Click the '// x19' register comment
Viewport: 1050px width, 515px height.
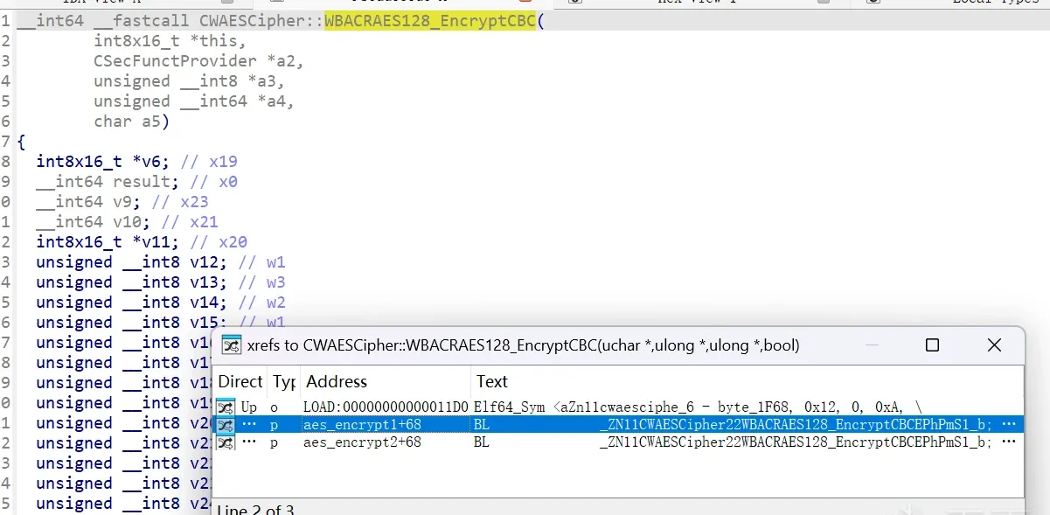pyautogui.click(x=209, y=162)
